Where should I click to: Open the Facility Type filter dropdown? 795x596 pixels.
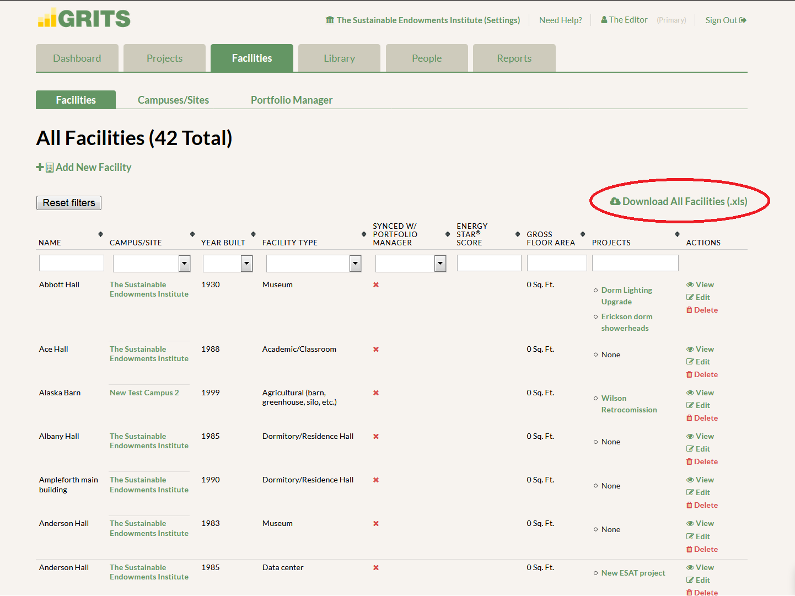pos(314,264)
